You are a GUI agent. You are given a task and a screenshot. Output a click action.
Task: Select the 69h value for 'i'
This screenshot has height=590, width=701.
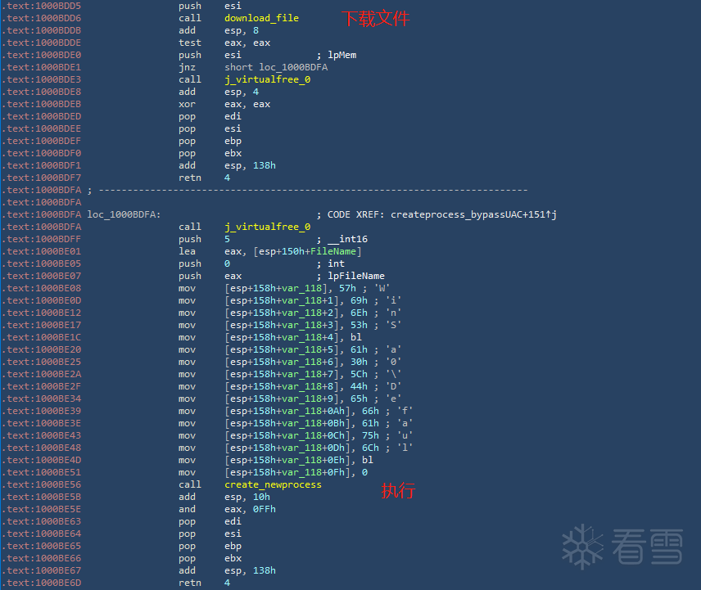click(359, 300)
